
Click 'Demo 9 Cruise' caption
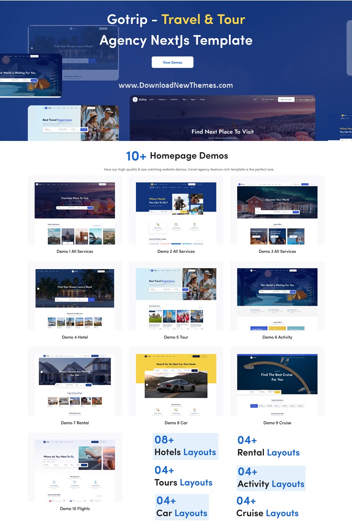pyautogui.click(x=277, y=423)
